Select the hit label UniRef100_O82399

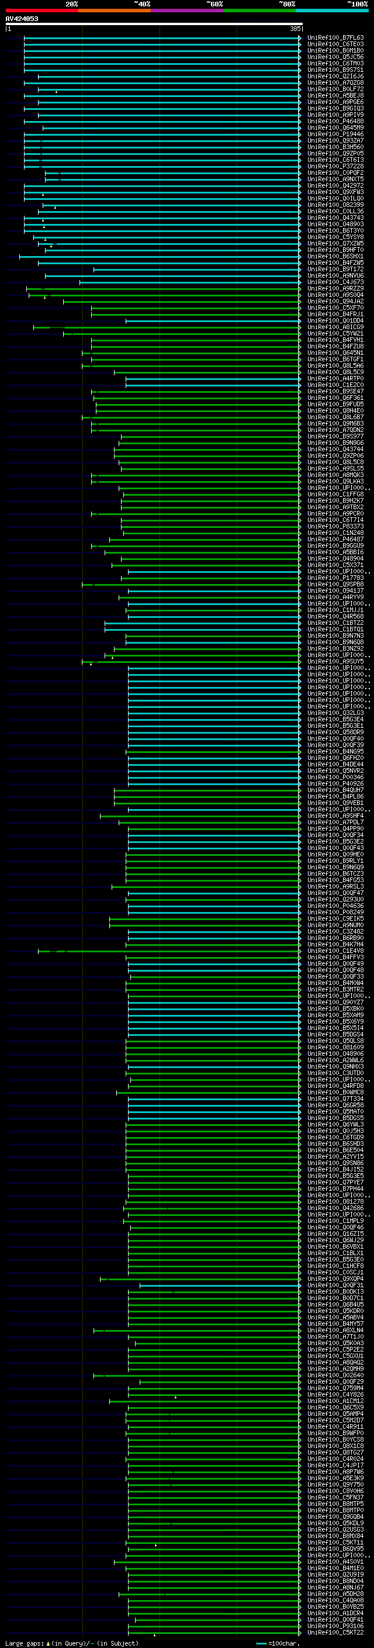coord(335,205)
